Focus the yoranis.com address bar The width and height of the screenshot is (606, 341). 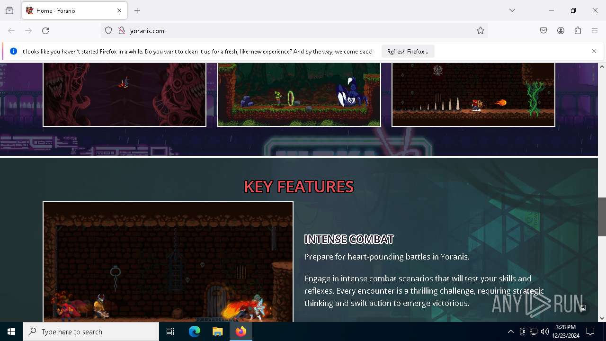tap(294, 31)
